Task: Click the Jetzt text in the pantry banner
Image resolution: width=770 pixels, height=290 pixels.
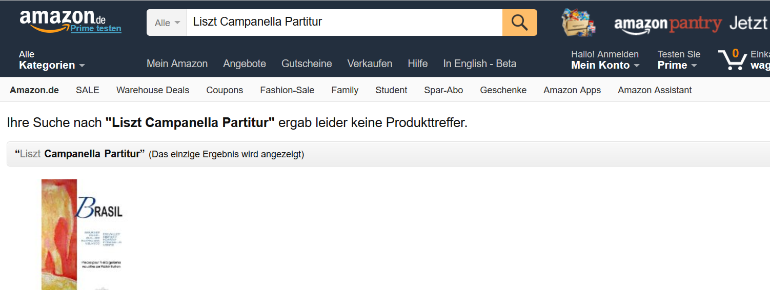Action: click(748, 23)
